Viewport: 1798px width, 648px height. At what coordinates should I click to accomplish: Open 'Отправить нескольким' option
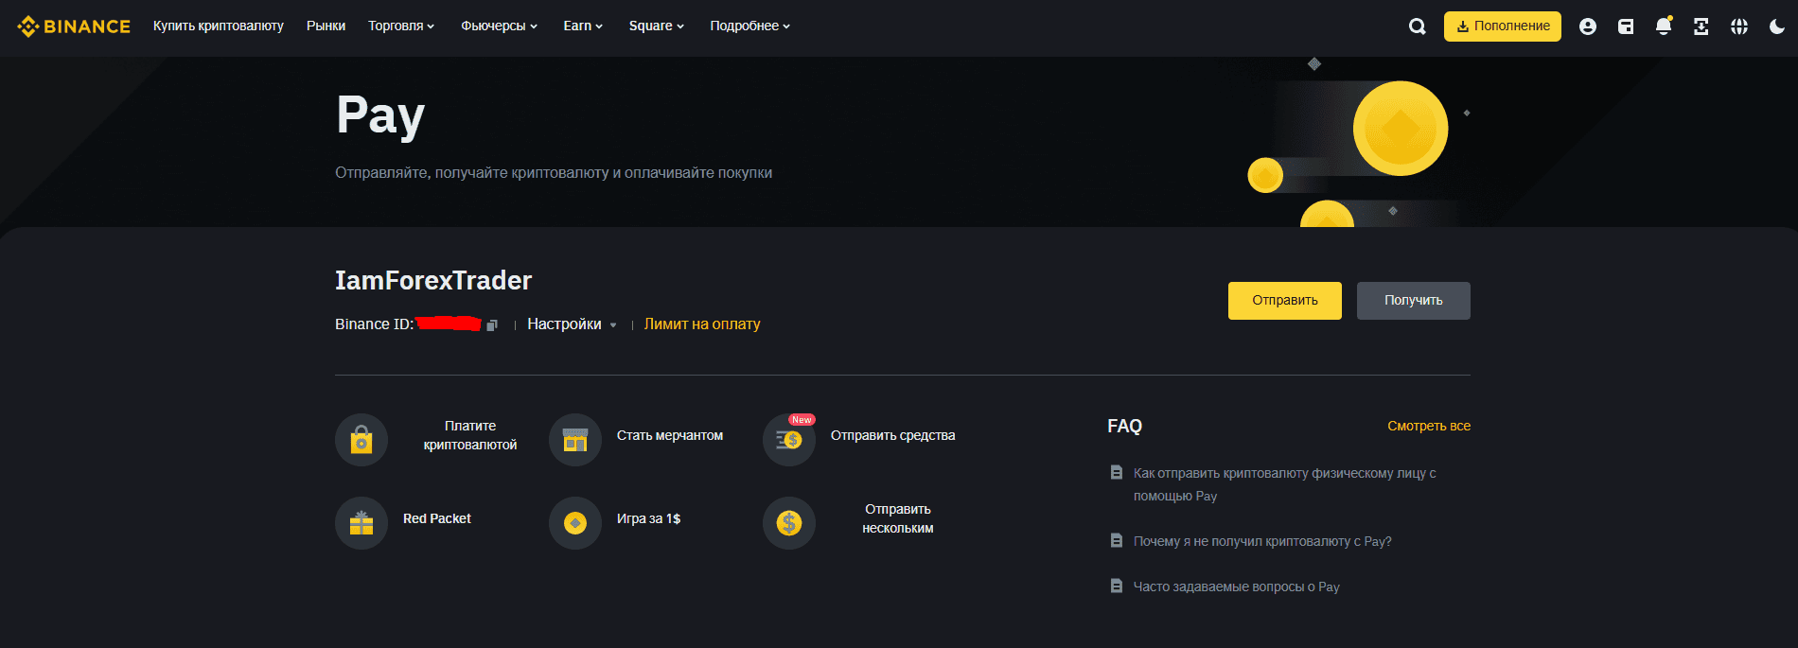pyautogui.click(x=898, y=518)
